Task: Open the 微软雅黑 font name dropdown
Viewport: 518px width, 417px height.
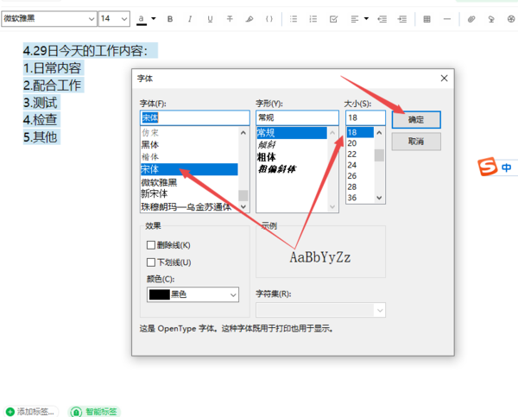Action: click(x=92, y=19)
